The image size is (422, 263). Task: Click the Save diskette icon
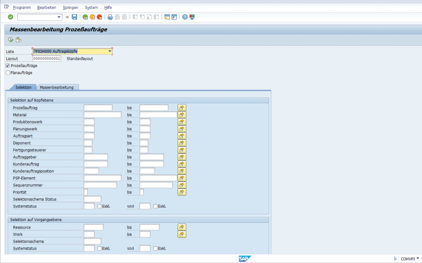(74, 17)
